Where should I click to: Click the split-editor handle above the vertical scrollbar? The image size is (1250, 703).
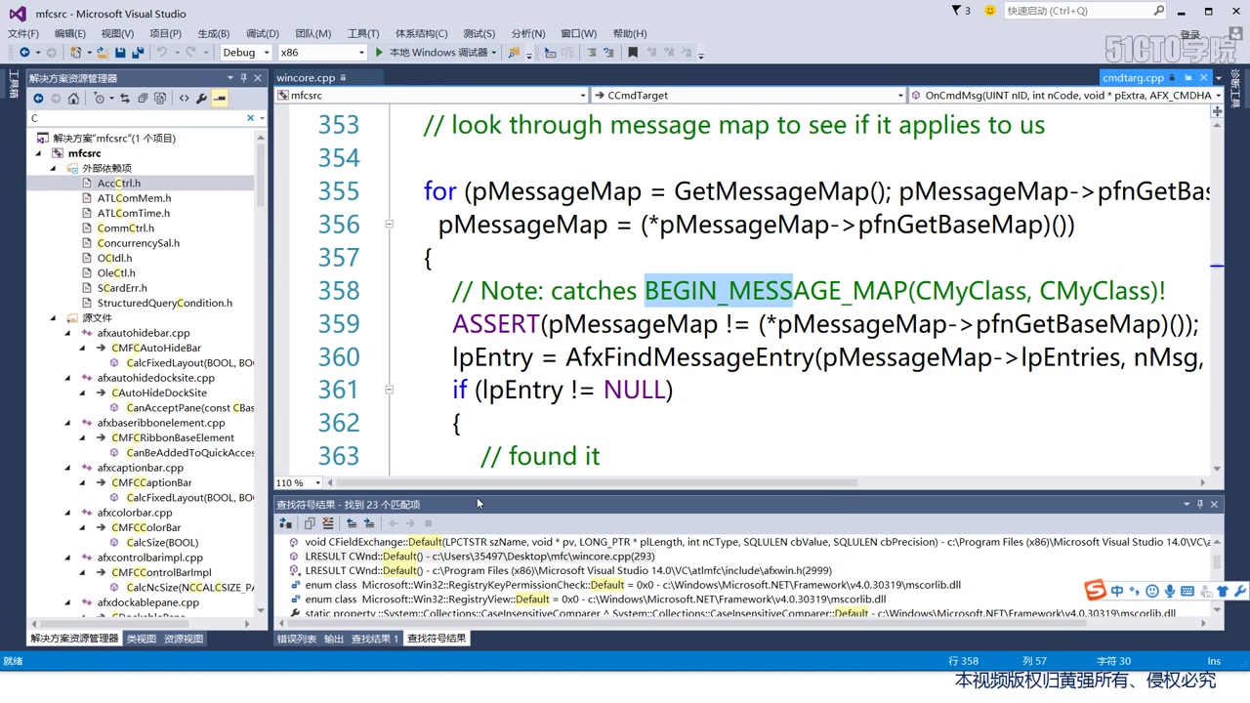pos(1217,112)
